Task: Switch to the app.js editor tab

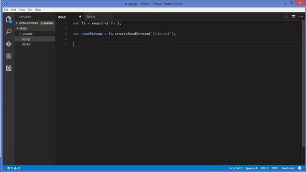Action: pos(70,17)
